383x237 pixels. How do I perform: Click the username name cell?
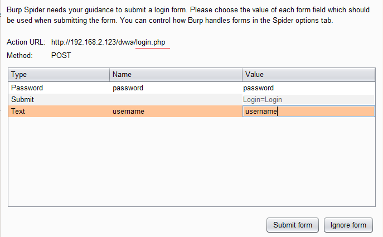(x=176, y=111)
